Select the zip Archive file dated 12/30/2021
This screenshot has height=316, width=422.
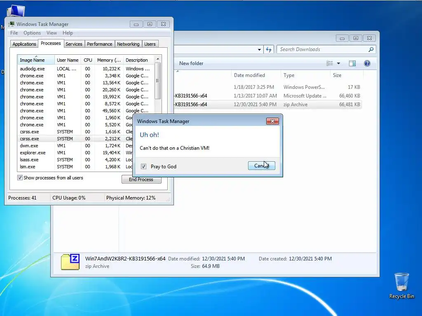(x=268, y=105)
